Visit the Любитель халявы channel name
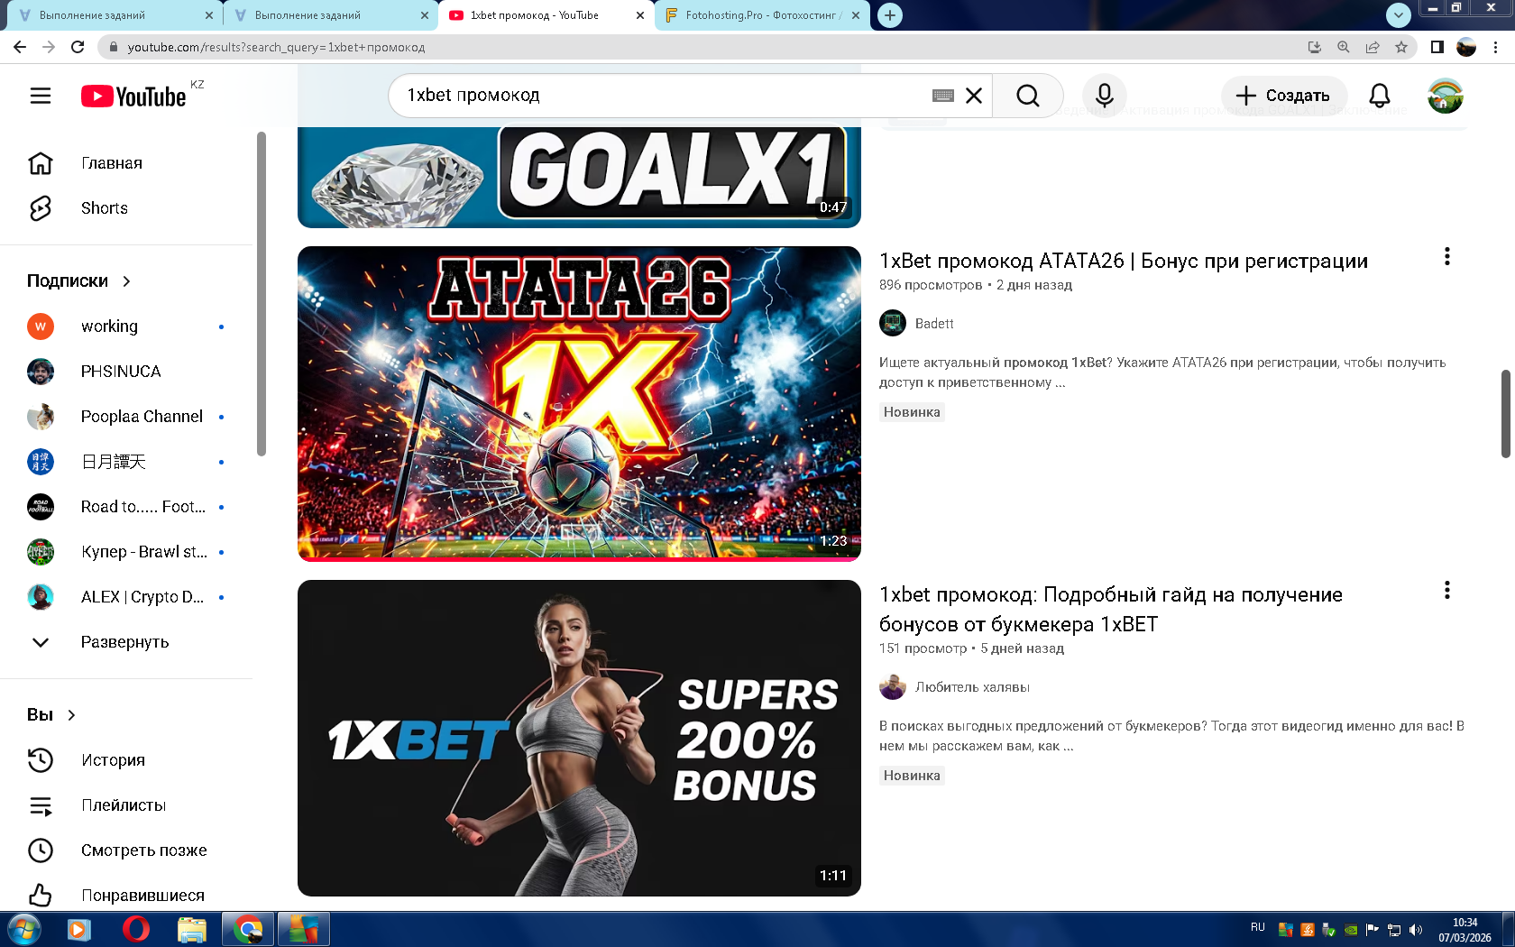1515x947 pixels. 972,687
